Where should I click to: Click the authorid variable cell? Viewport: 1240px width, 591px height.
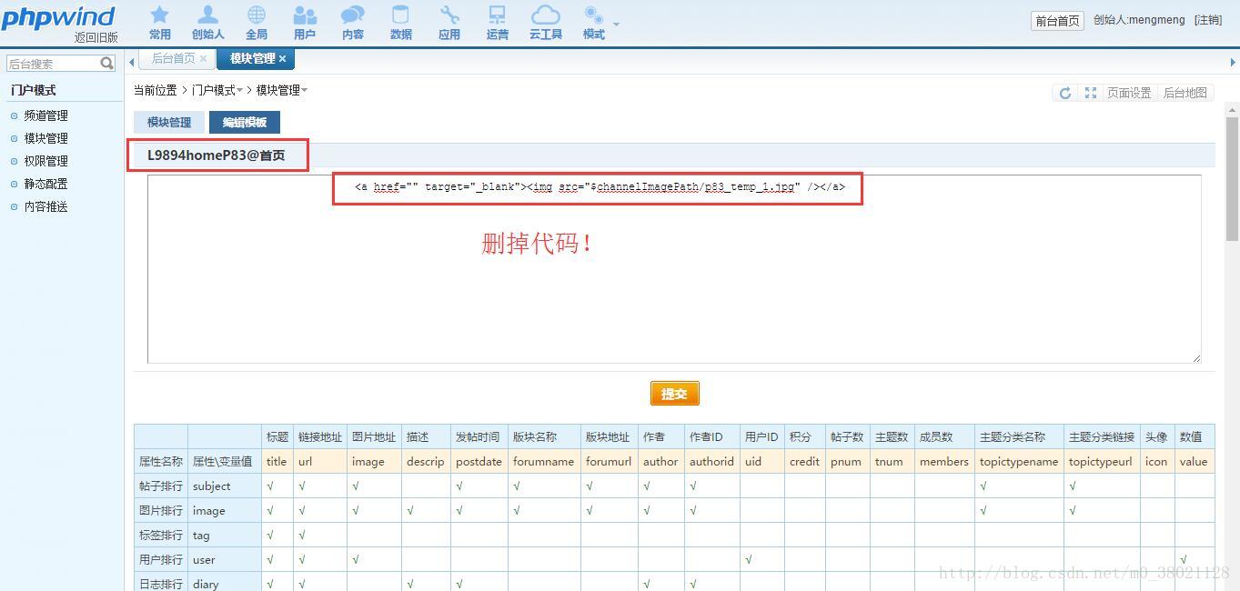711,462
